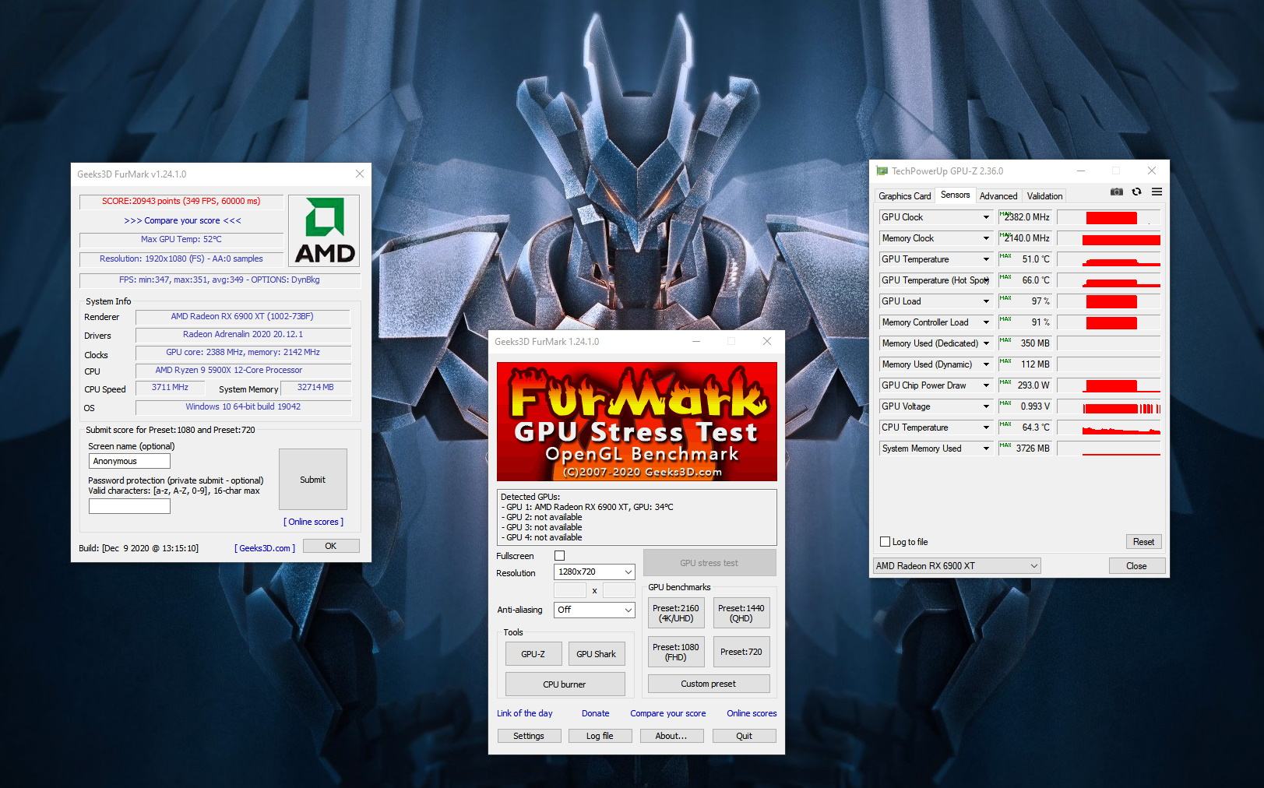
Task: Run the Preset:720 benchmark
Action: point(741,652)
